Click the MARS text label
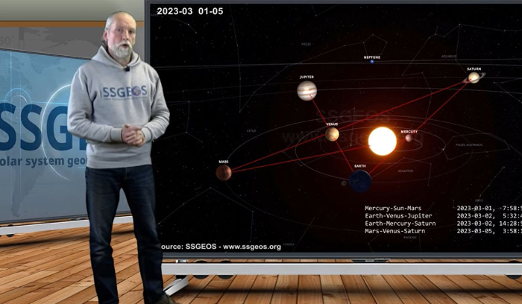 [x=224, y=161]
